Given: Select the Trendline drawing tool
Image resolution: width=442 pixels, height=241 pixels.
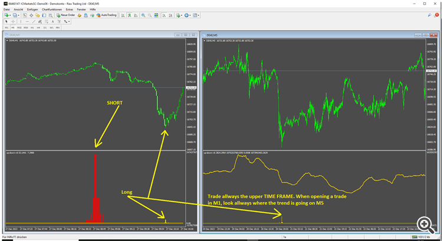Looking at the screenshot, I should [x=34, y=21].
